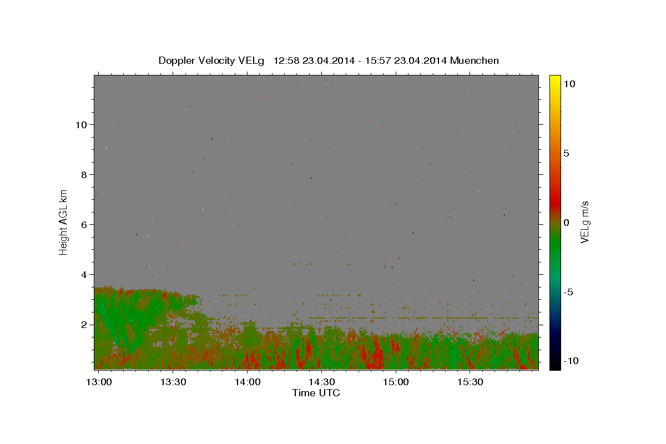Click the colorbar value 0

pyautogui.click(x=566, y=223)
